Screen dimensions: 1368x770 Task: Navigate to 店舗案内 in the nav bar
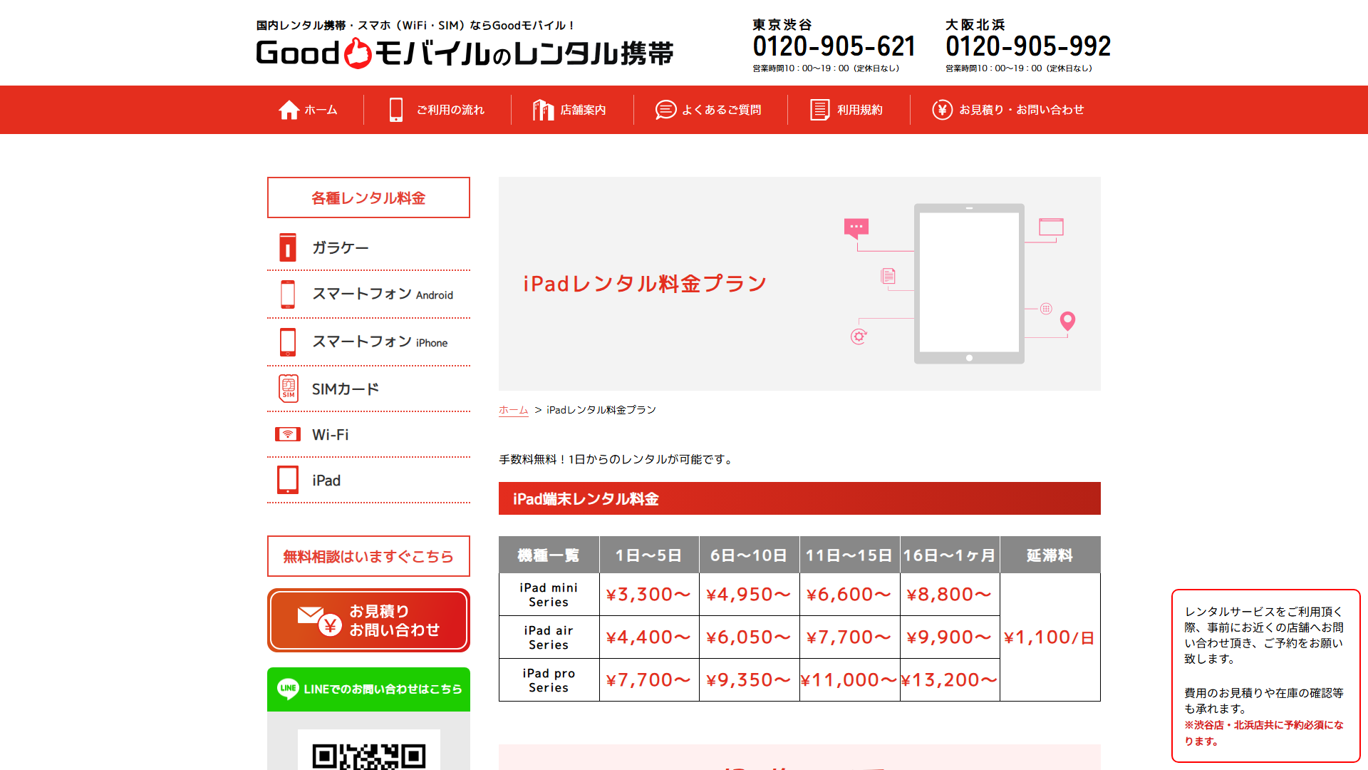tap(581, 109)
